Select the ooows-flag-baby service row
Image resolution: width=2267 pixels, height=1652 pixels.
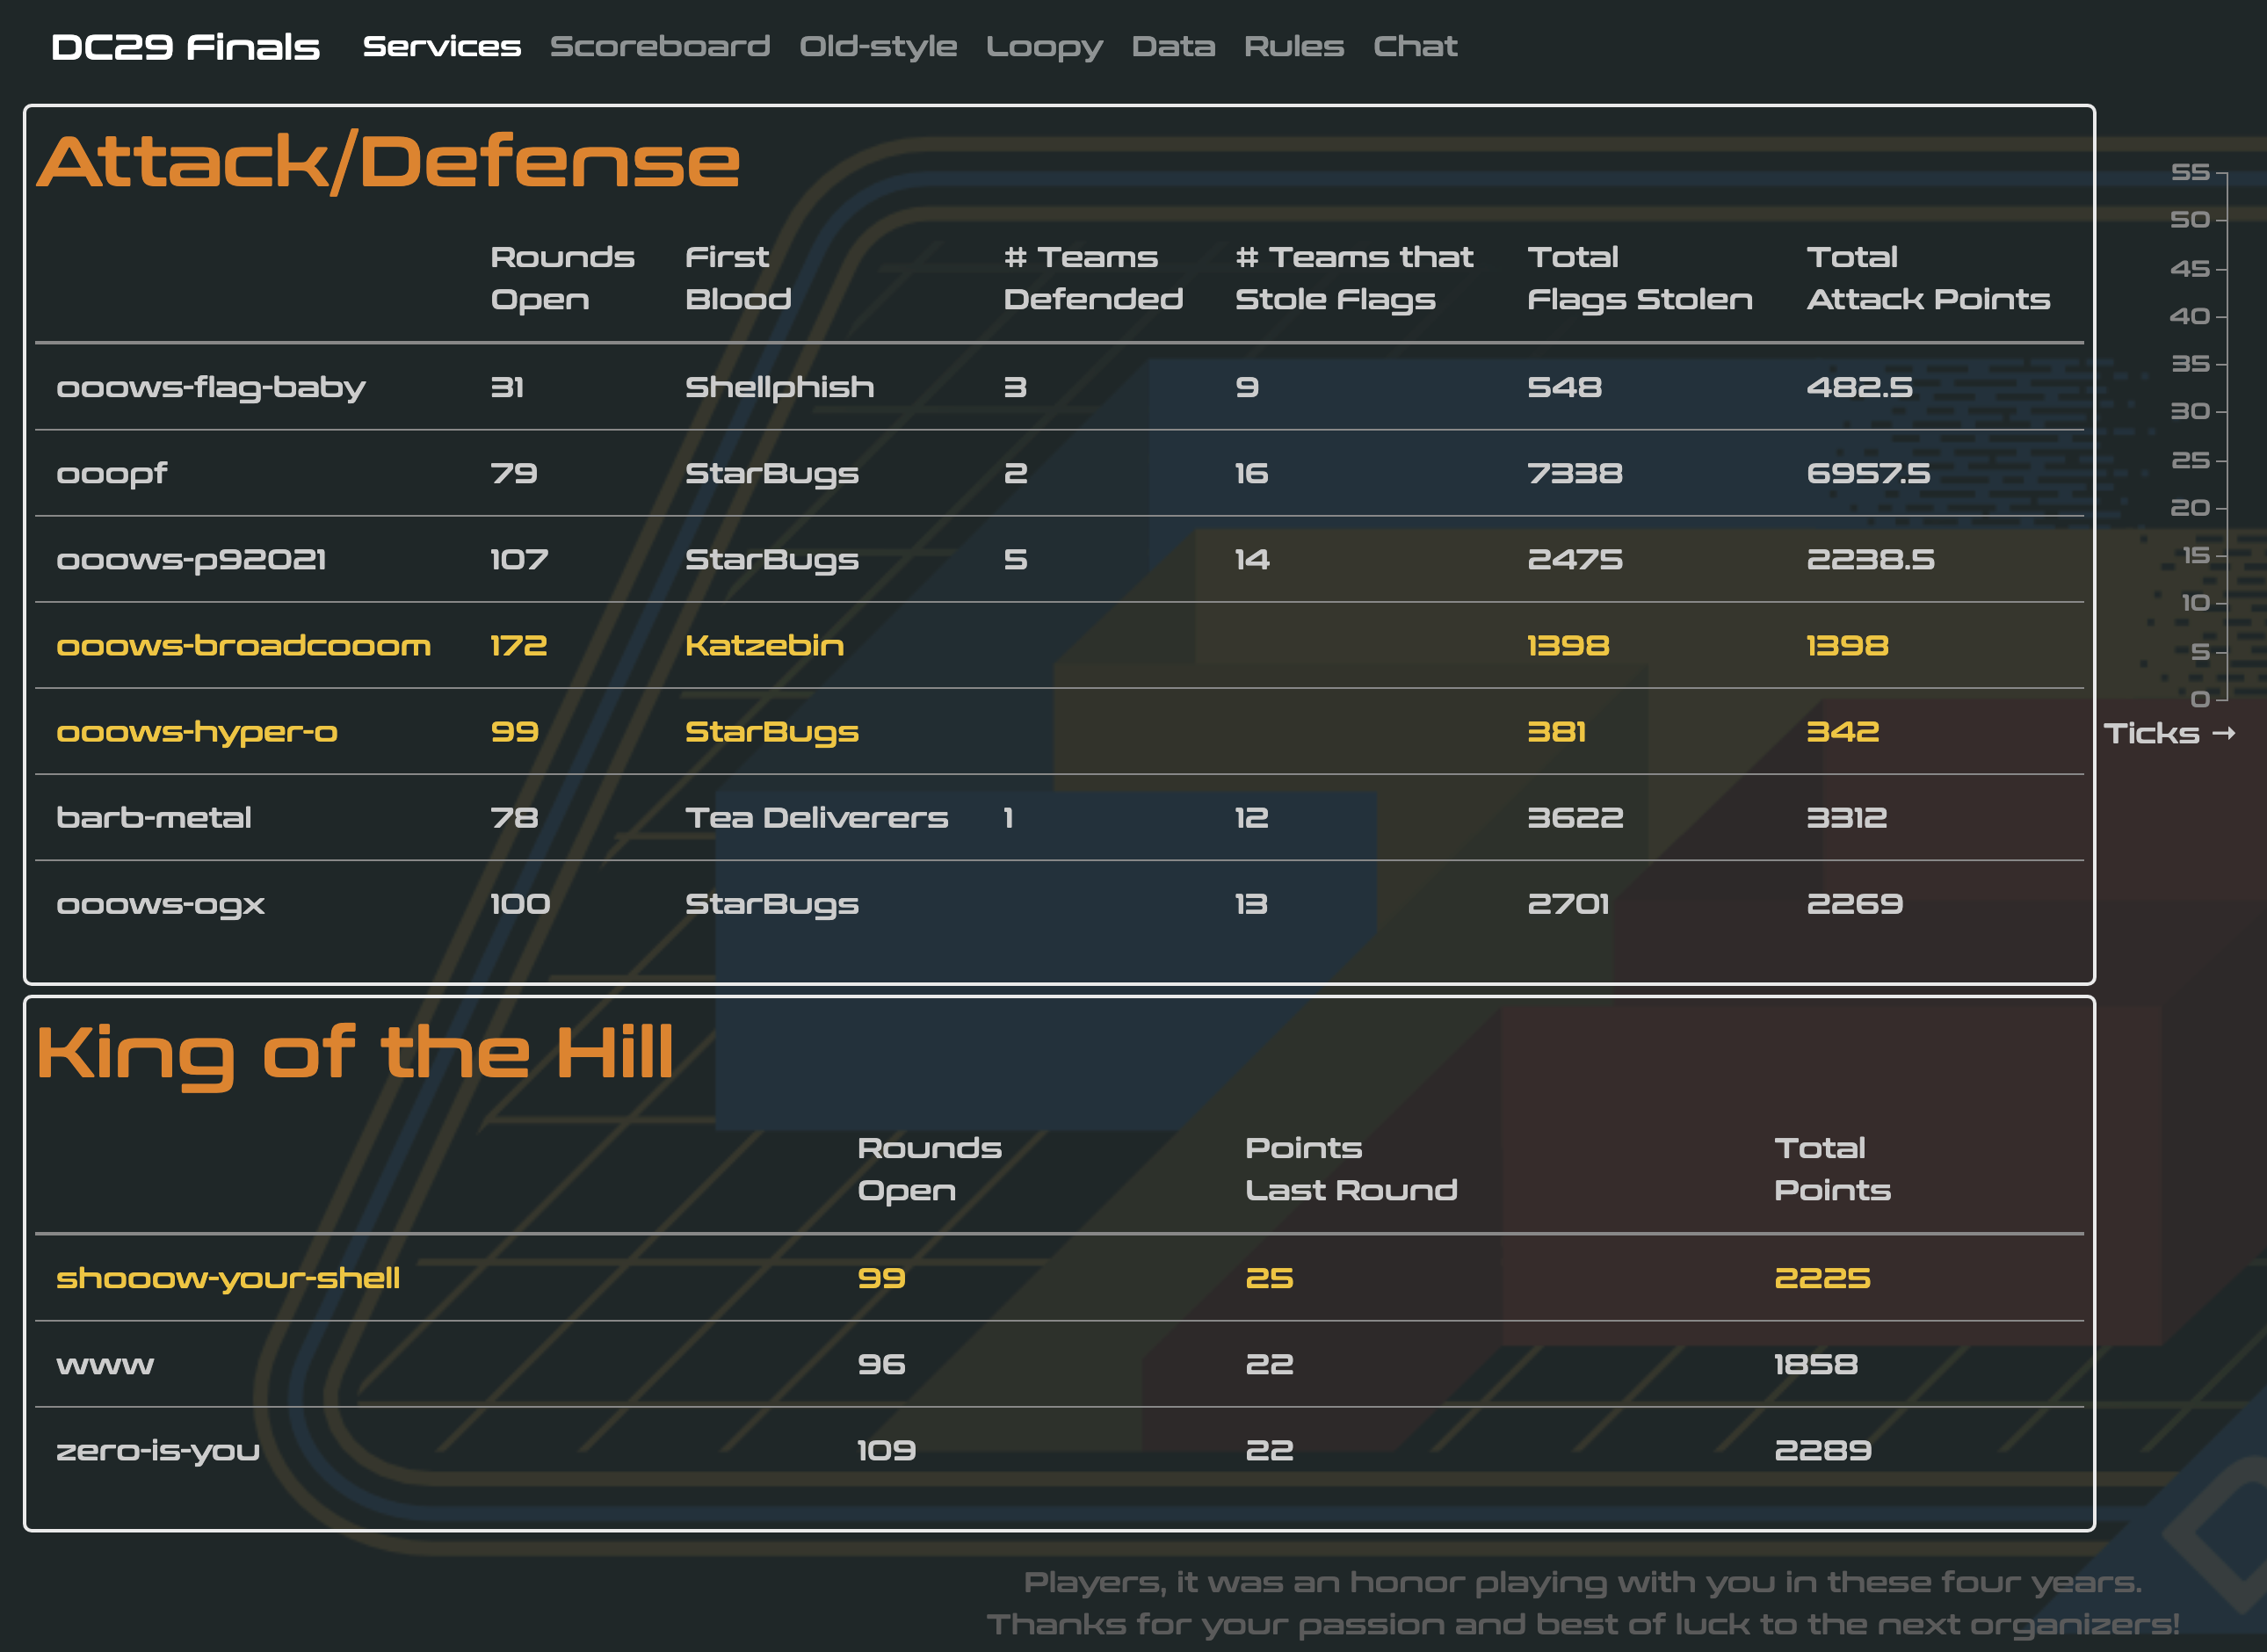tap(211, 387)
